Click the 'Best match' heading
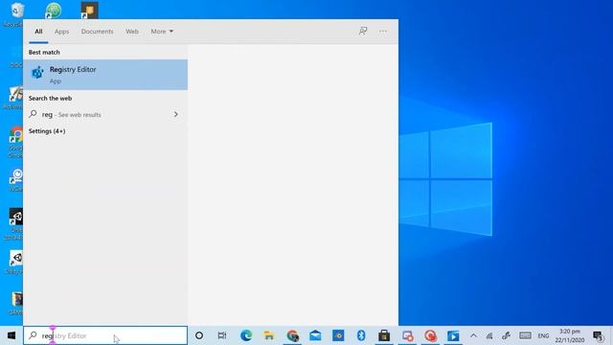 pos(44,52)
